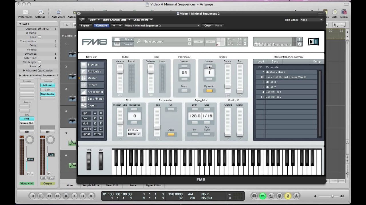366x205 pixels.
Task: Toggle the yellow Solo transport button
Action: 288,196
